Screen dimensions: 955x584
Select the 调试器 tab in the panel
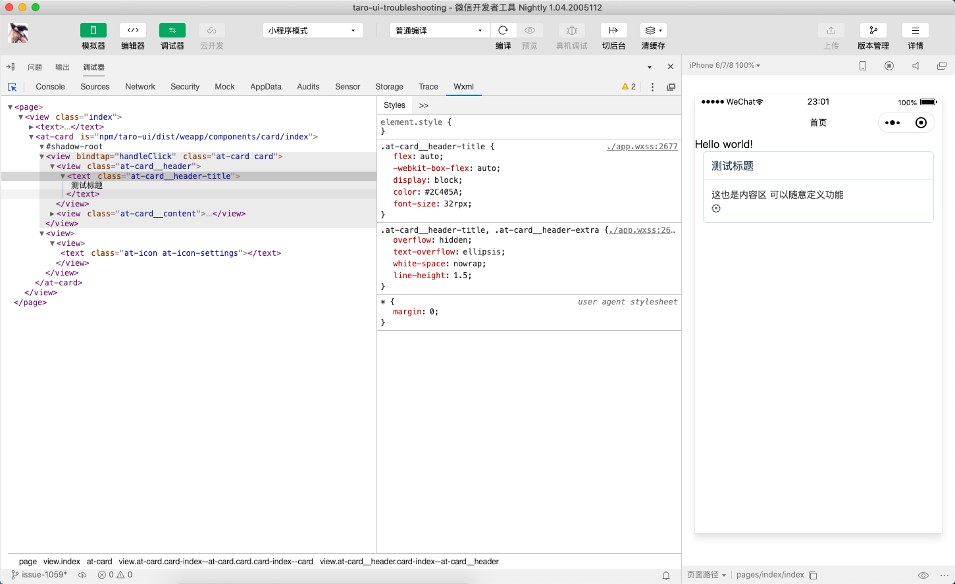click(x=94, y=67)
